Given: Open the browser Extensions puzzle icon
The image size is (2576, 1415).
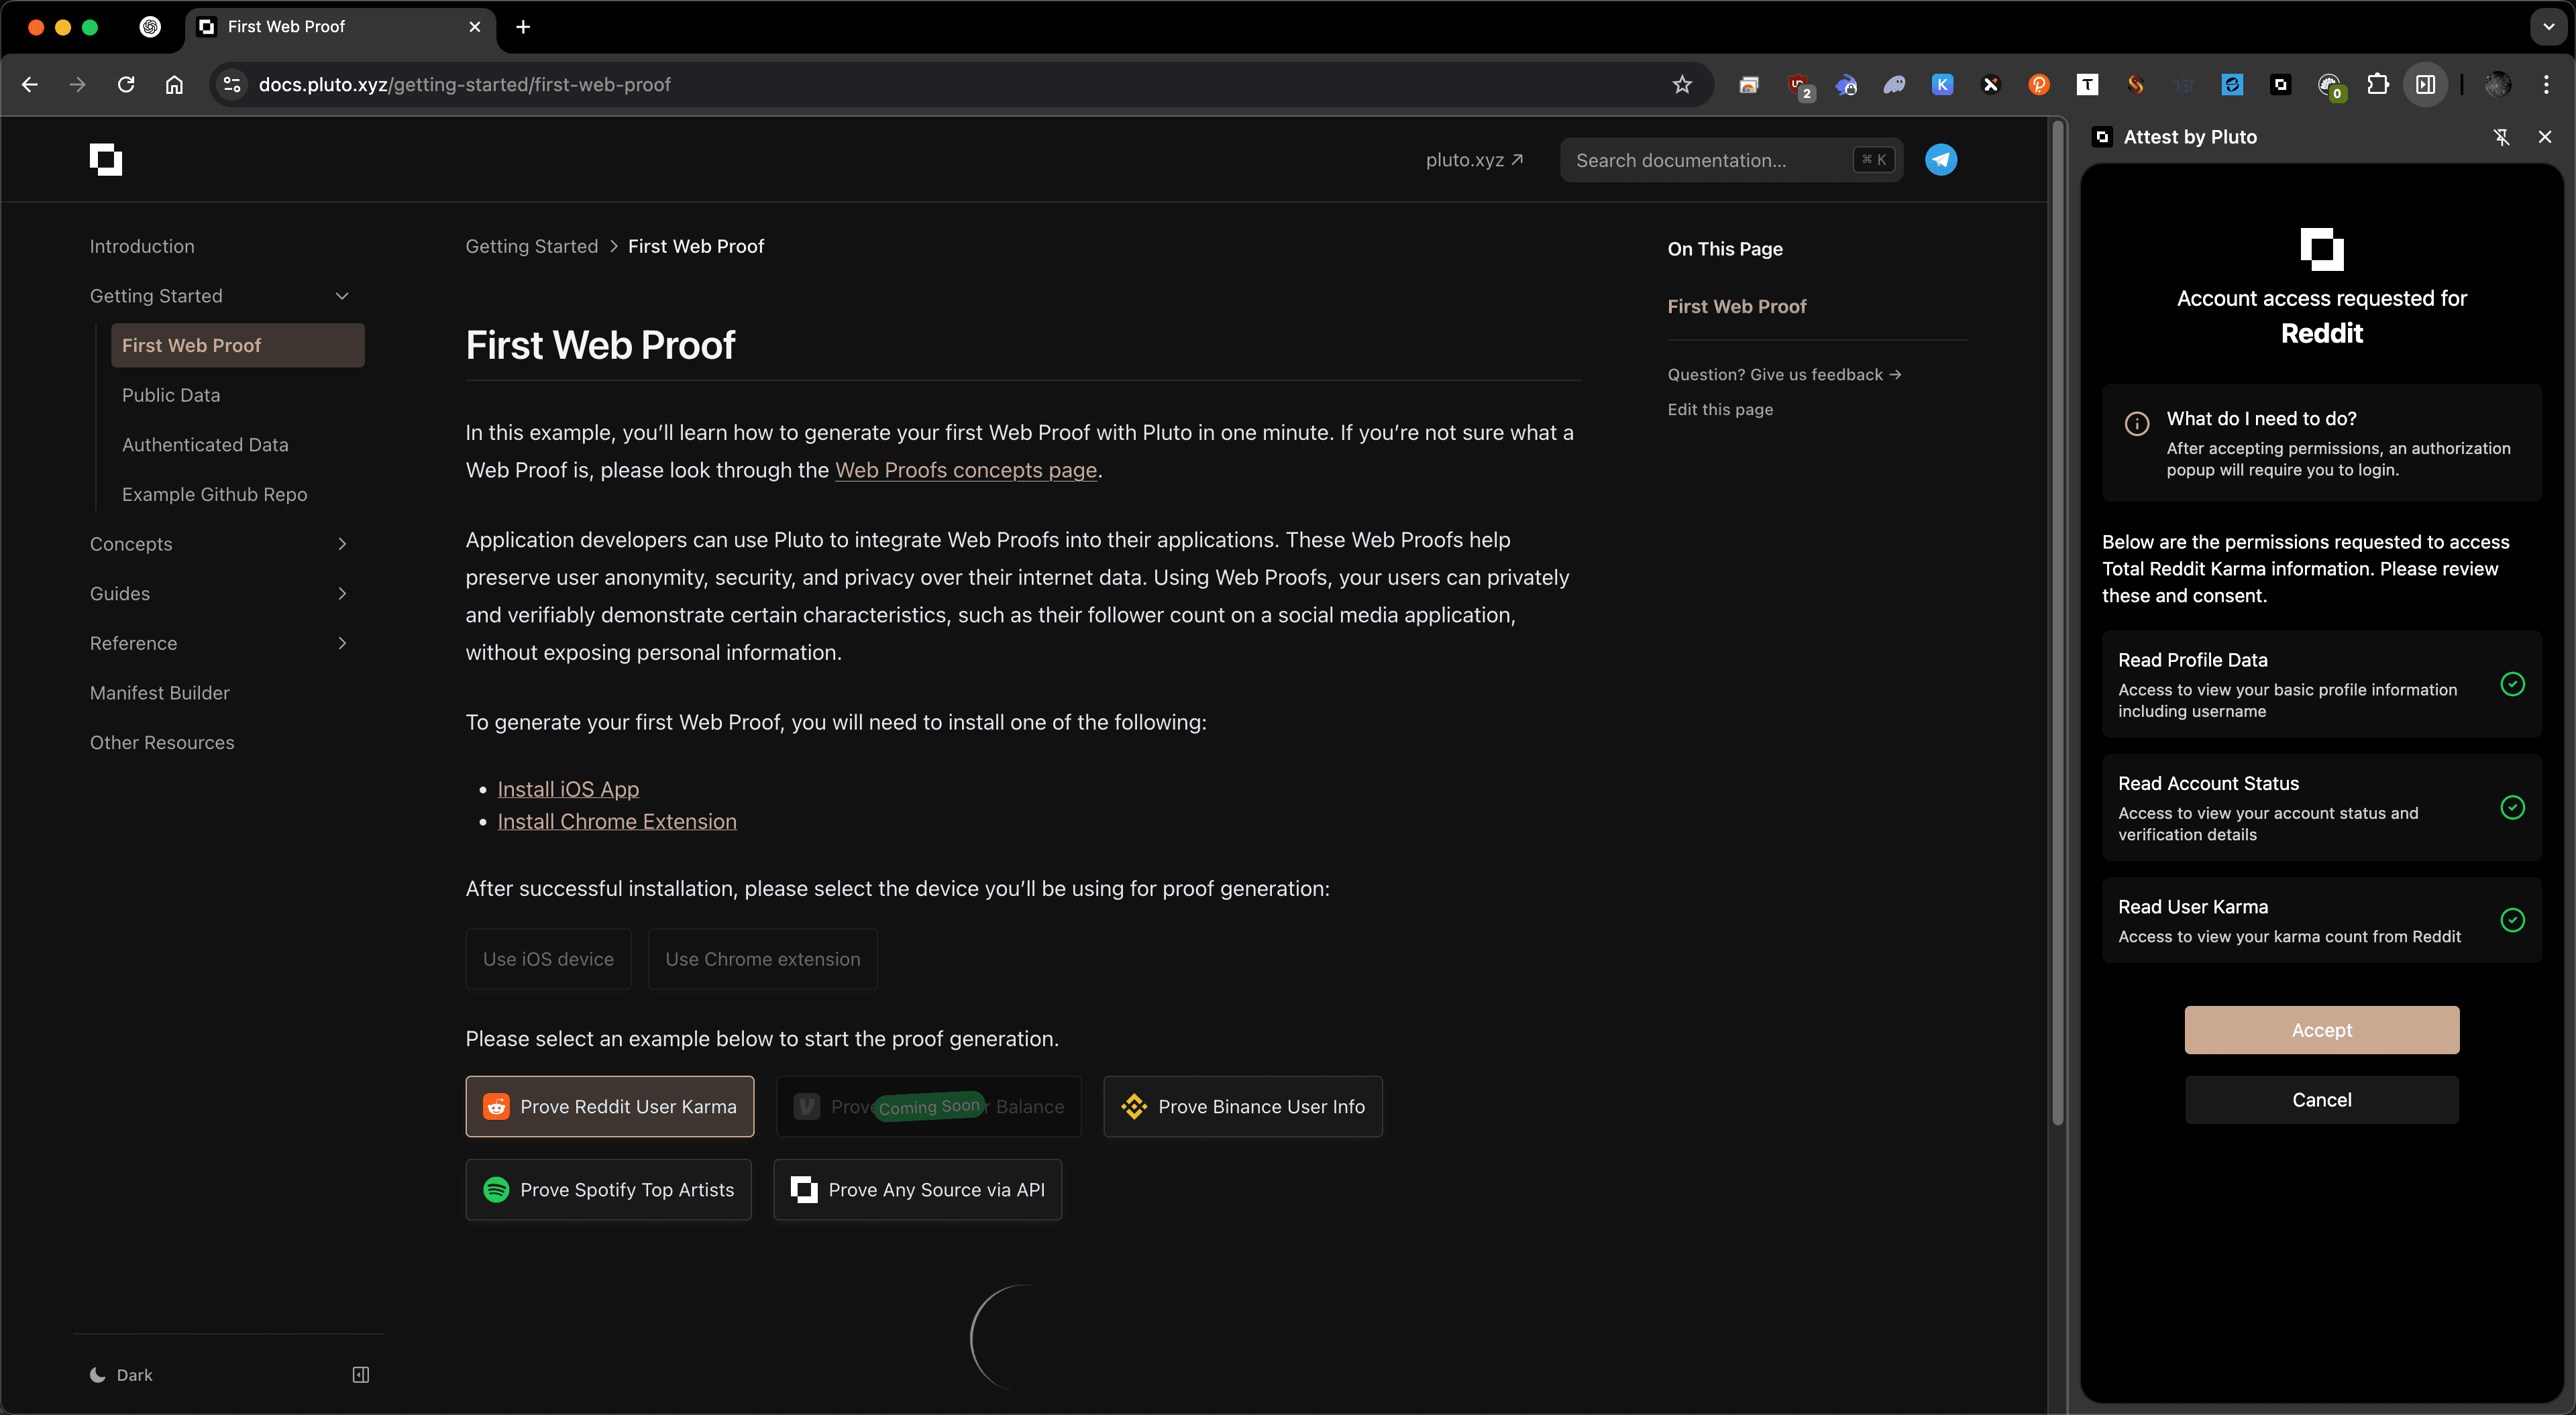Looking at the screenshot, I should point(2379,84).
